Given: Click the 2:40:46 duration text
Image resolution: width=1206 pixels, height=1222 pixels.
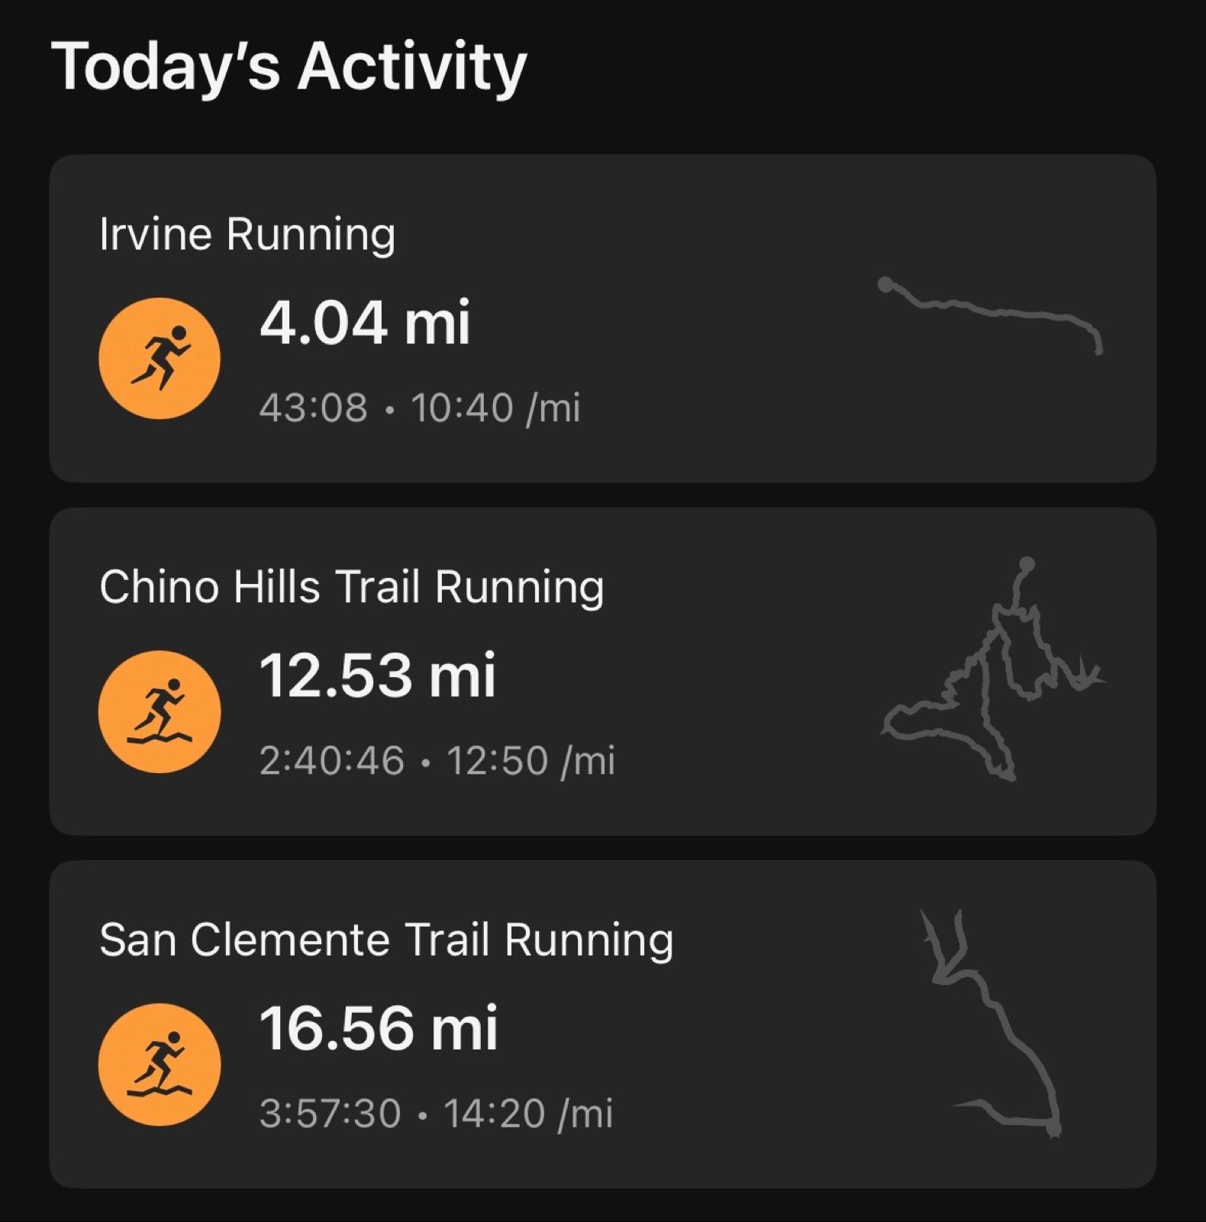Looking at the screenshot, I should pyautogui.click(x=331, y=760).
